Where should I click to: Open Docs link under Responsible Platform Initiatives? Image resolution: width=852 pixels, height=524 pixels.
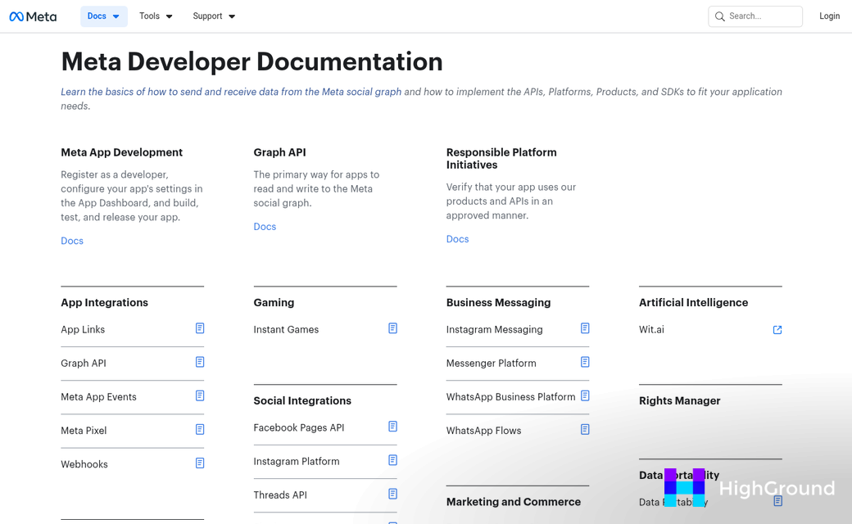coord(457,239)
